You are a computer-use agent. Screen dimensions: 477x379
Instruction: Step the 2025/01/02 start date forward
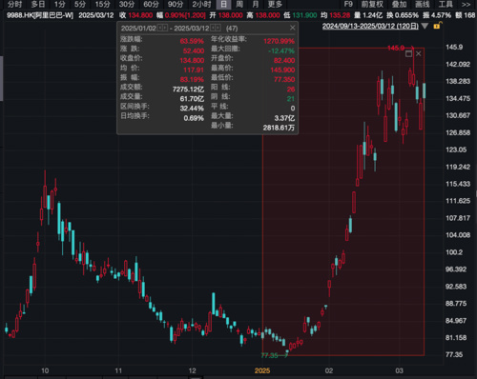click(165, 28)
